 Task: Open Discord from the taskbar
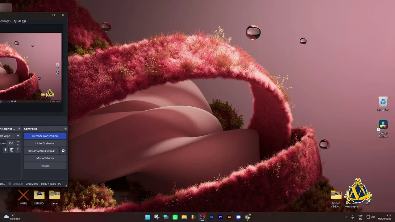coord(238,217)
